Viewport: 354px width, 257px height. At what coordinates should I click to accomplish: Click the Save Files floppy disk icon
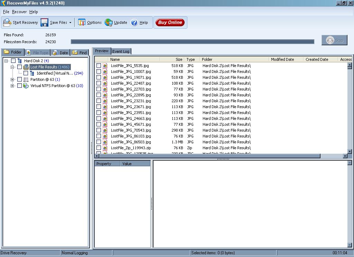45,23
